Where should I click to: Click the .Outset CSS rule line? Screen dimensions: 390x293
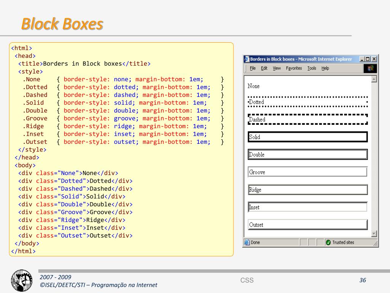click(123, 142)
